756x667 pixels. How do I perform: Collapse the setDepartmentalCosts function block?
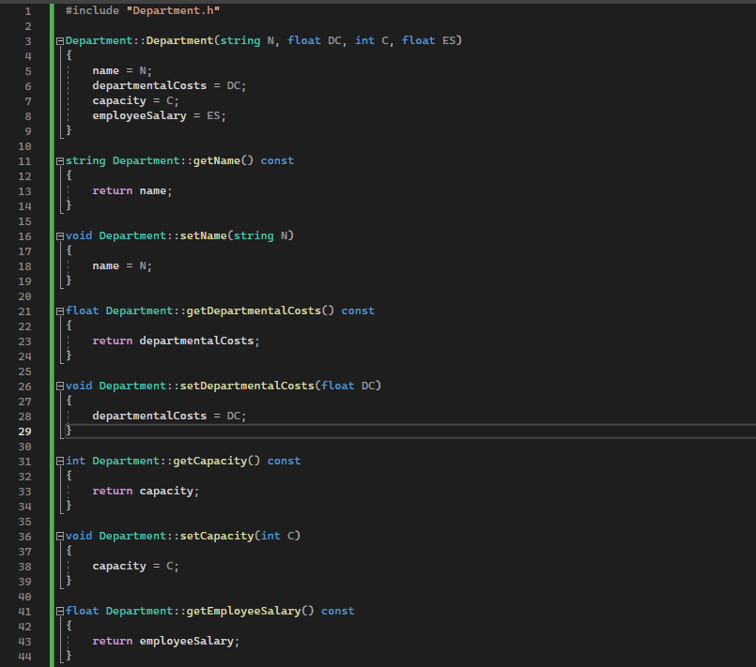point(60,387)
